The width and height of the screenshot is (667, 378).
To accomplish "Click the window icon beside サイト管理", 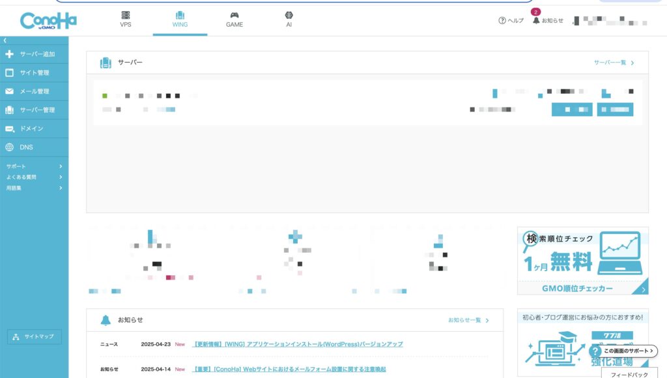I will pos(9,73).
